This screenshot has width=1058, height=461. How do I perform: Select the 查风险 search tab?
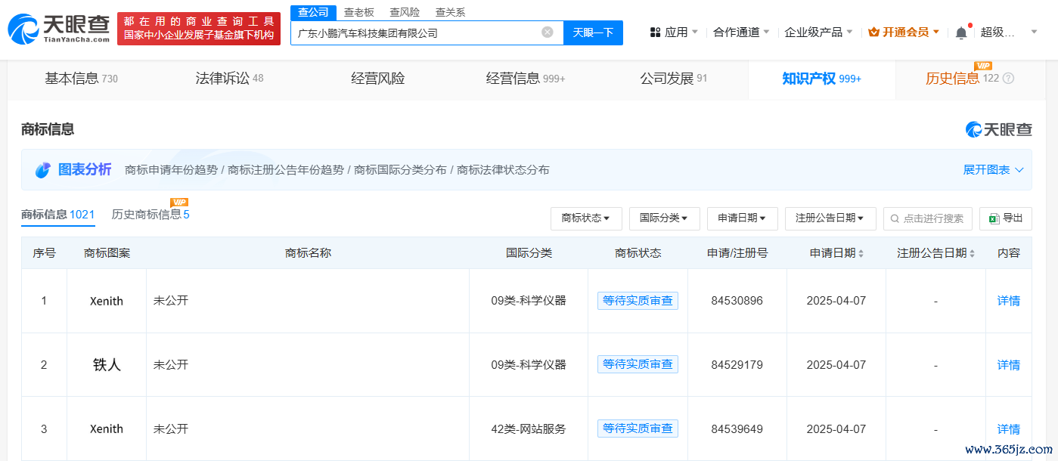[x=405, y=12]
